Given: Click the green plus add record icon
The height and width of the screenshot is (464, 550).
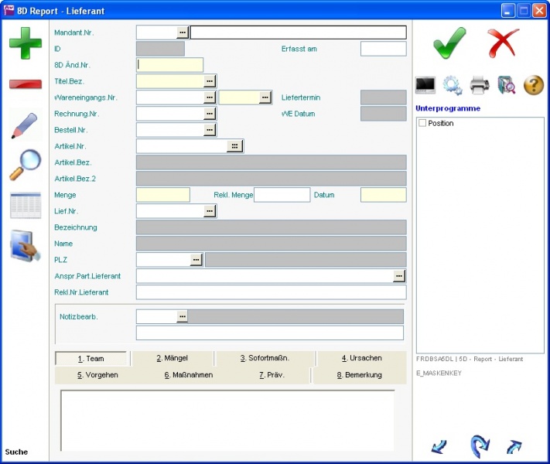Looking at the screenshot, I should (x=26, y=43).
